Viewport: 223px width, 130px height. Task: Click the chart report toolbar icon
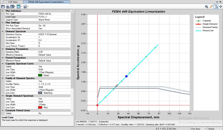[x=25, y=7]
